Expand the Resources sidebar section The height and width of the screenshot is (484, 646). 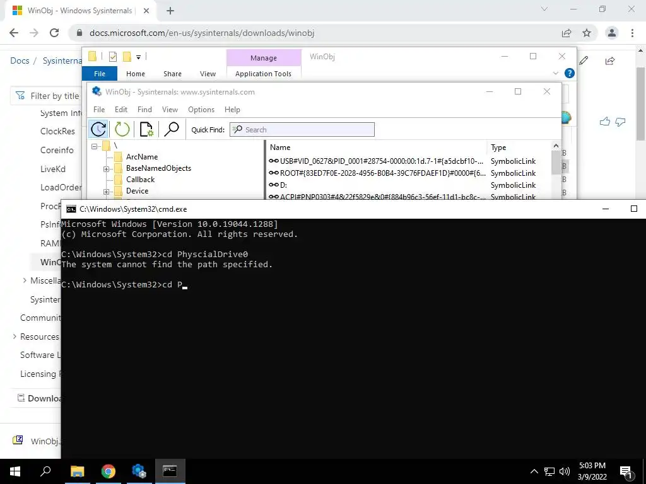[15, 337]
